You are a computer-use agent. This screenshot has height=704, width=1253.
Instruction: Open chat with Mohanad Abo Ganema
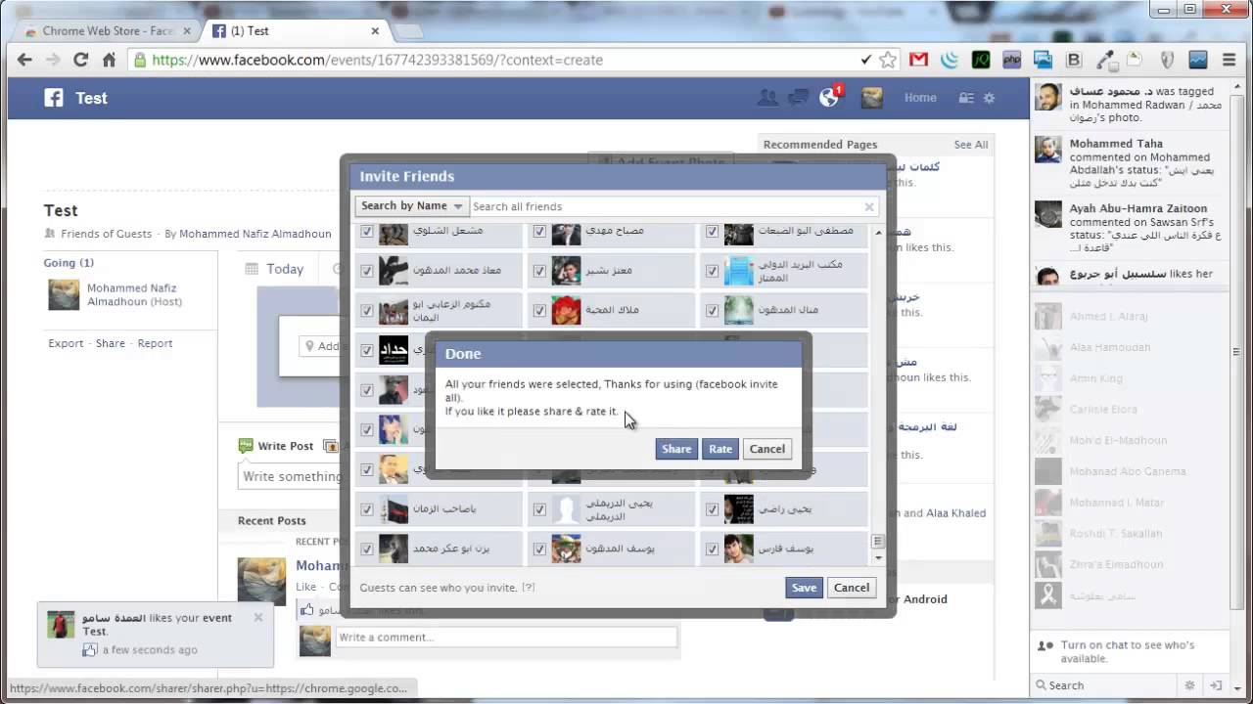[1126, 471]
